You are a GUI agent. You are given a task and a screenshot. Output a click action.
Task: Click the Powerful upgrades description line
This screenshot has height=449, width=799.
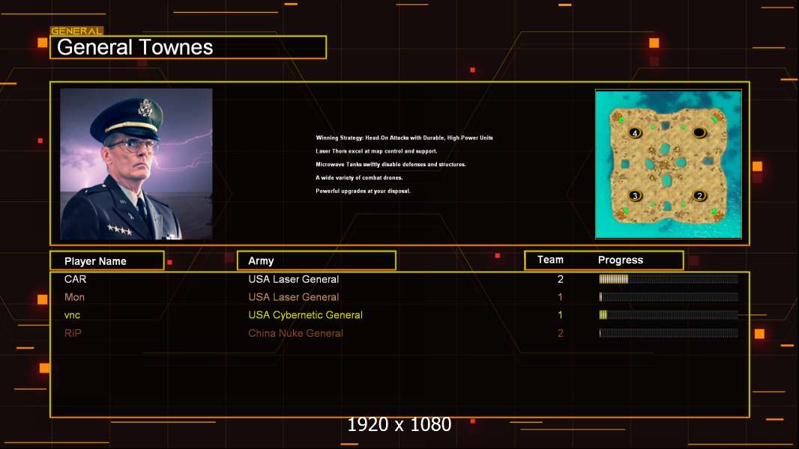(363, 191)
